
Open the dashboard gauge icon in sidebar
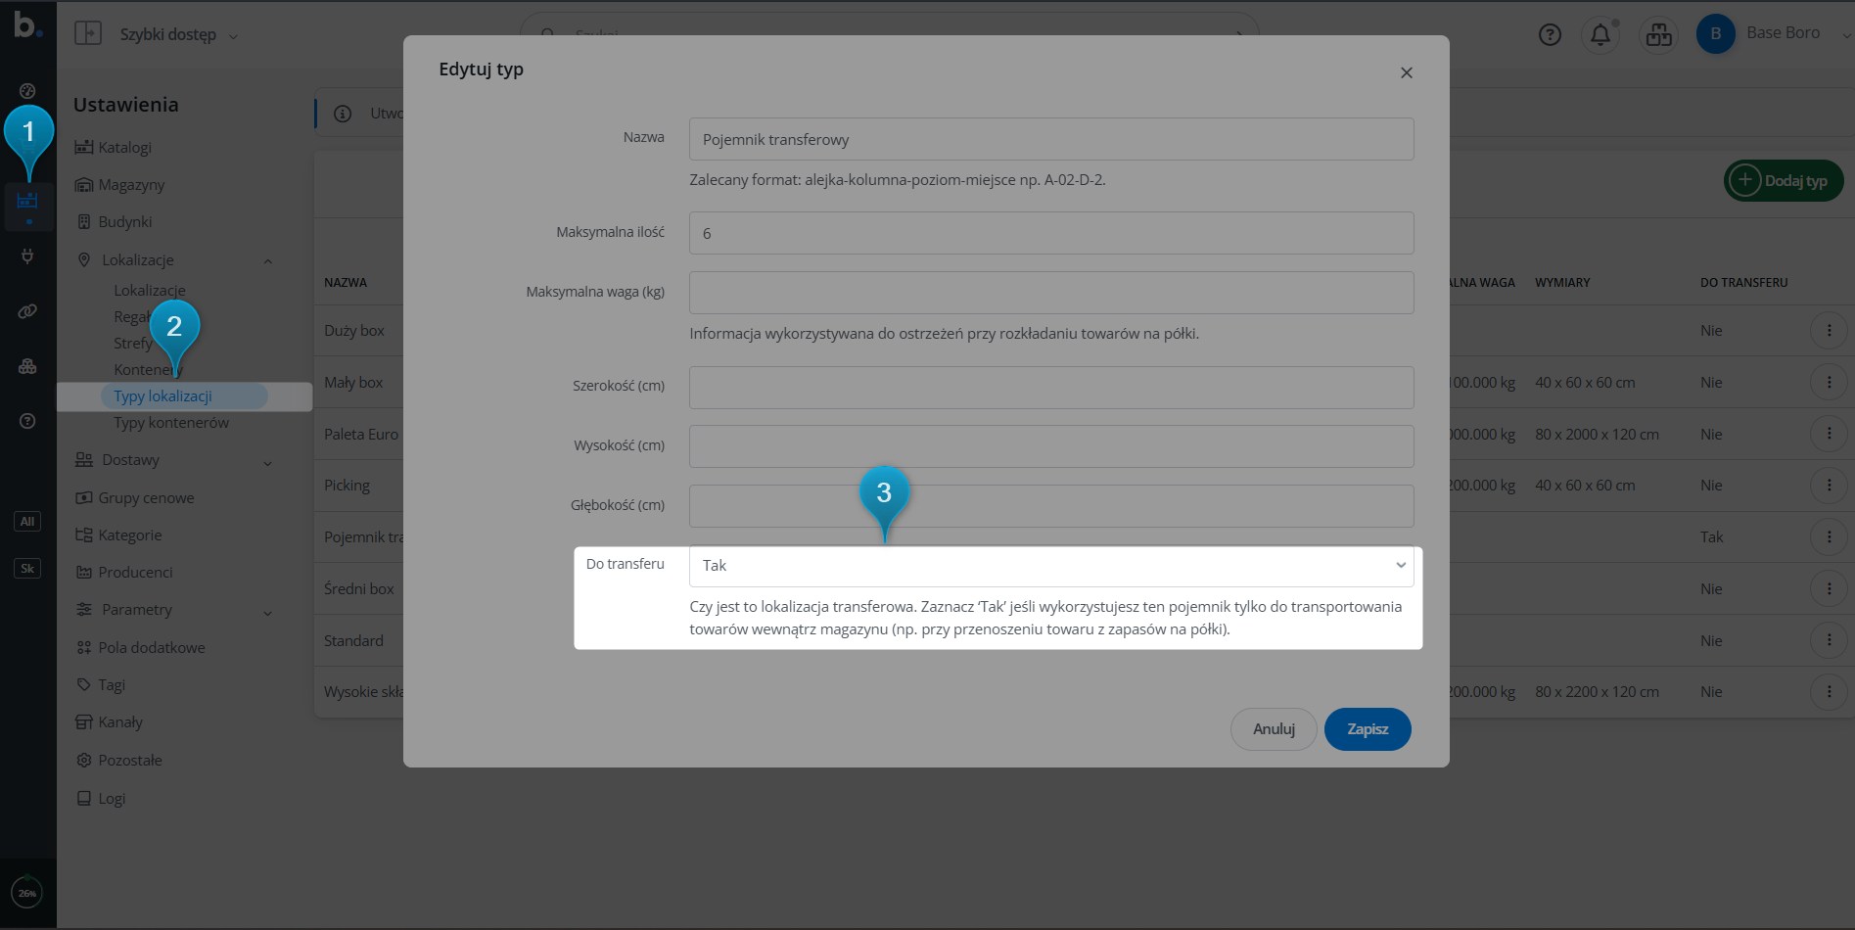(27, 91)
